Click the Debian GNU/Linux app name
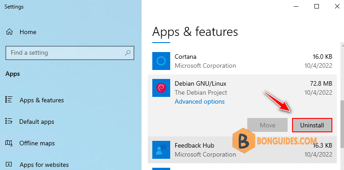Screen dimensions: 344x170 [200, 83]
